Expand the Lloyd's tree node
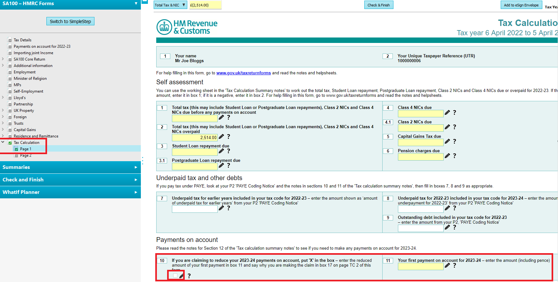 (3, 97)
